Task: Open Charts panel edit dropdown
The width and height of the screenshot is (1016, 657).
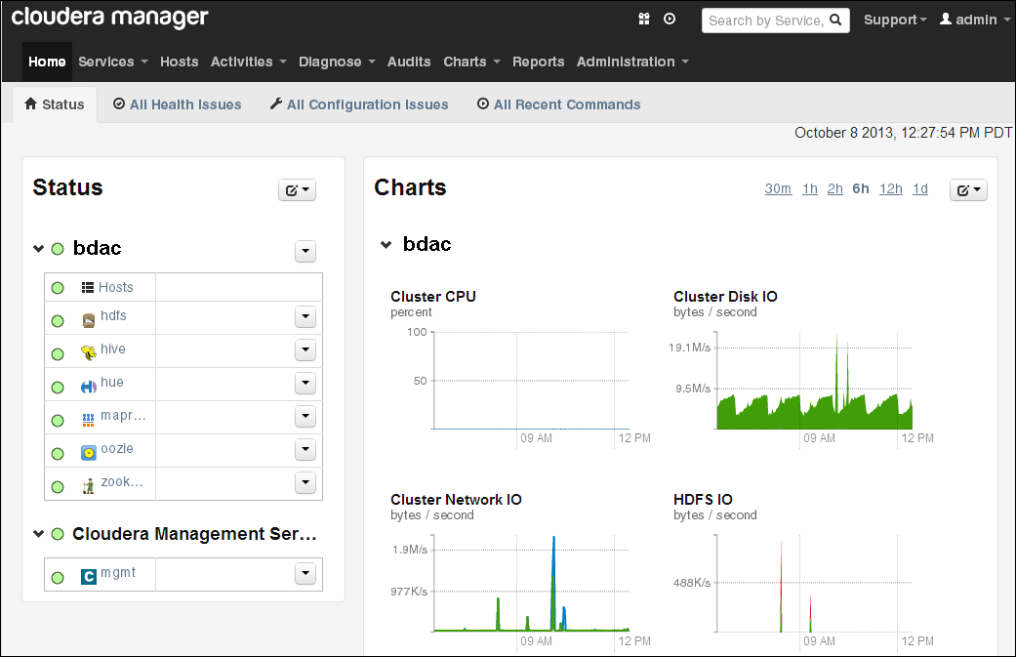Action: point(968,189)
